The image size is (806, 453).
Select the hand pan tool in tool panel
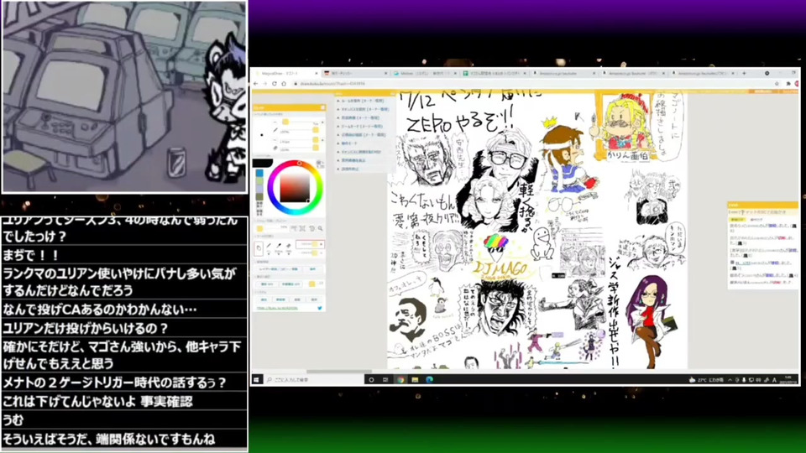pos(259,248)
